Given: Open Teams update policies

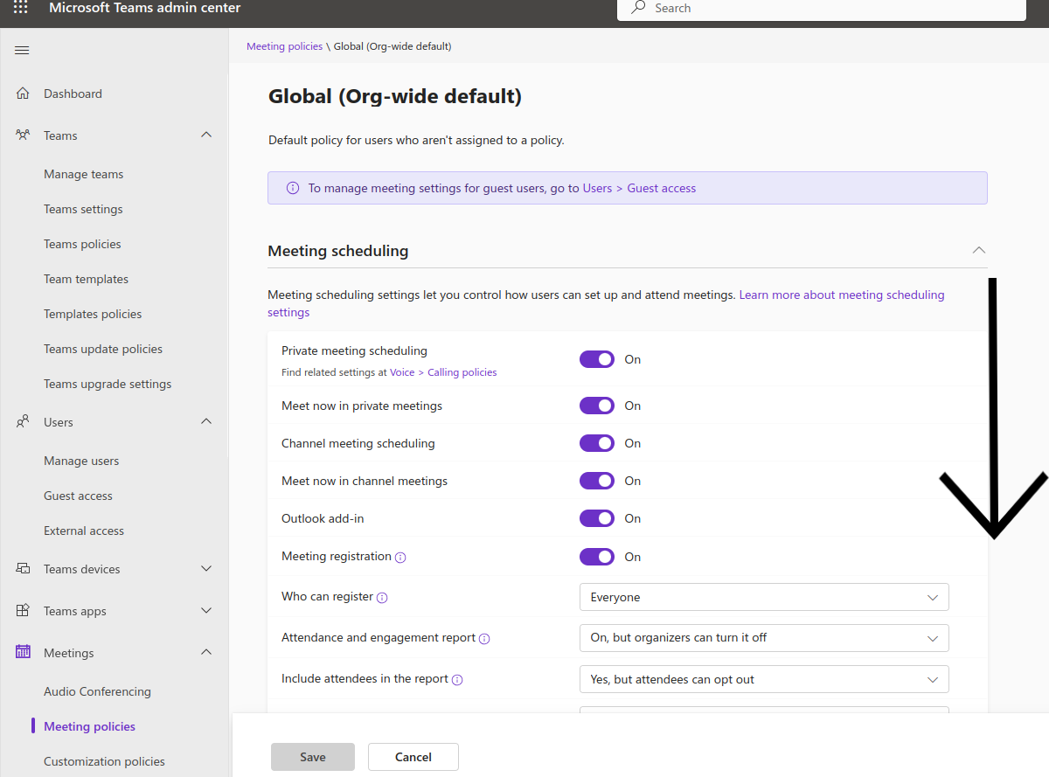Looking at the screenshot, I should pos(103,349).
